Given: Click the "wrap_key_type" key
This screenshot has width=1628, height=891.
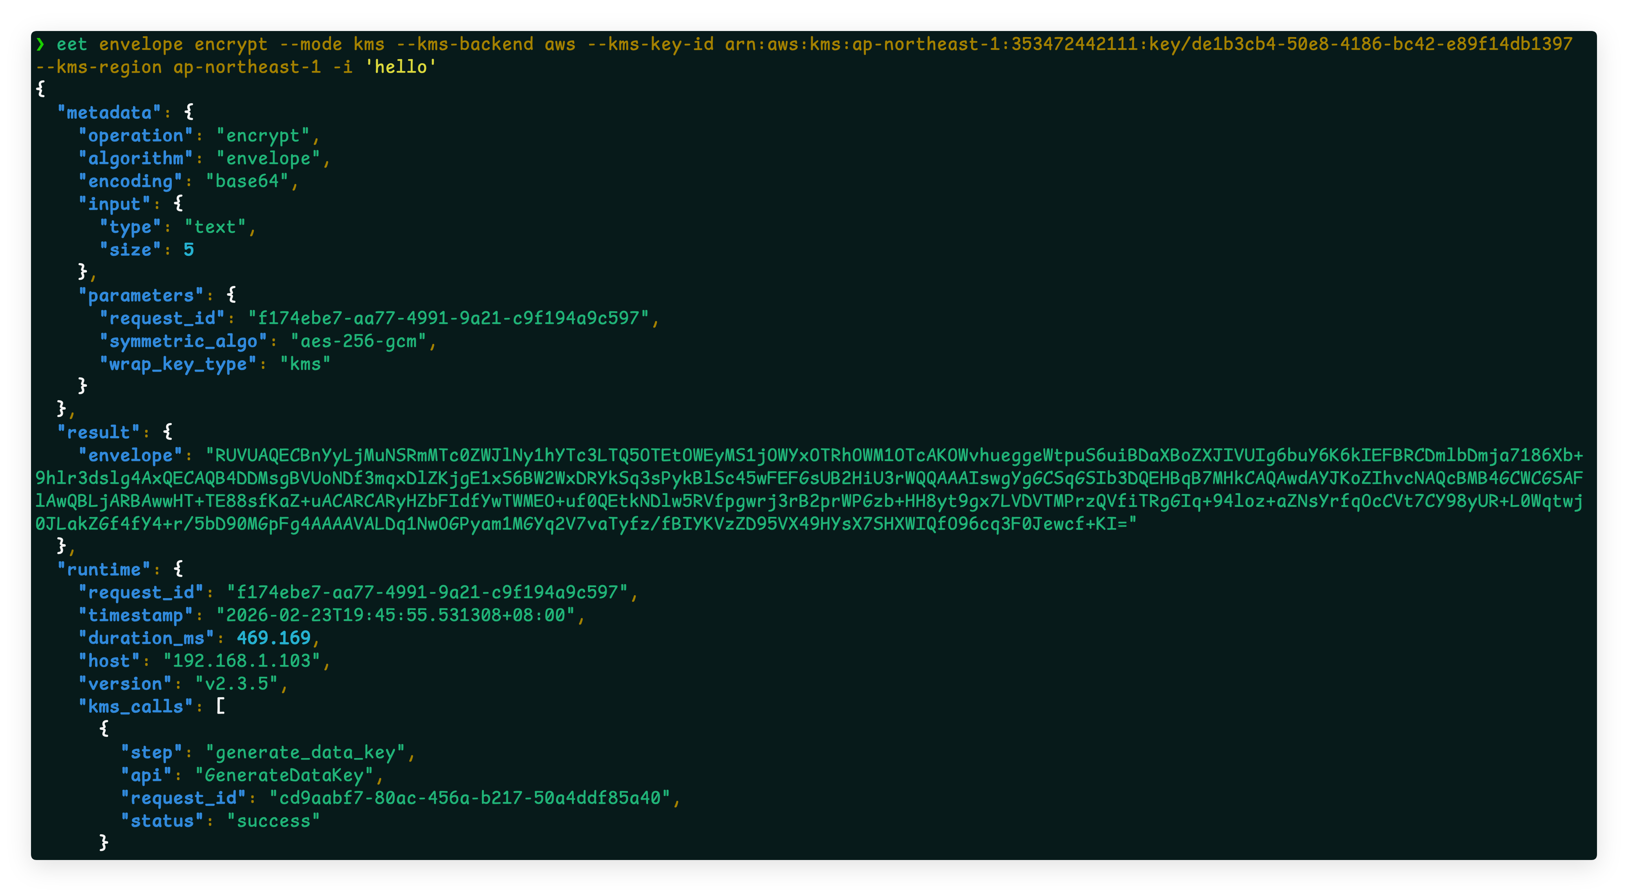Looking at the screenshot, I should coord(178,364).
